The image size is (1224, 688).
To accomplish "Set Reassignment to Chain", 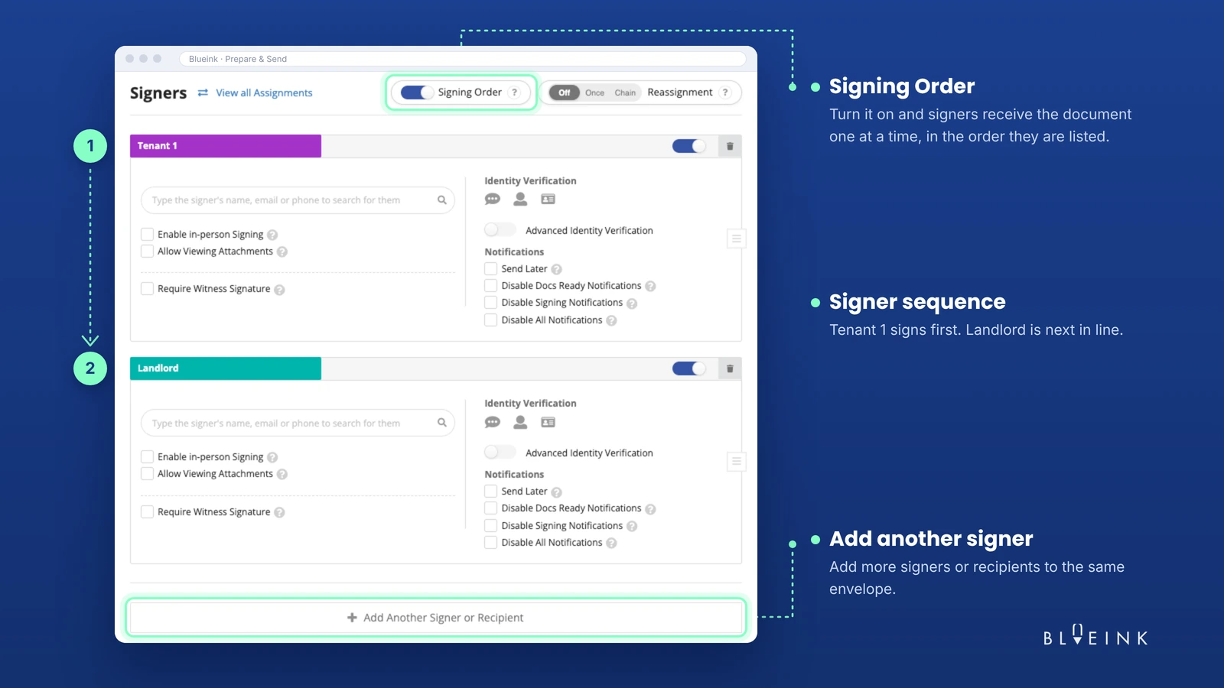I will (x=625, y=92).
